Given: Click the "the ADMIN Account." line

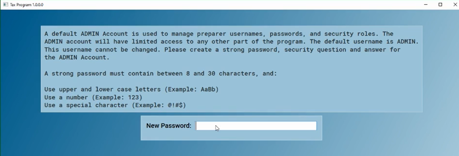Looking at the screenshot, I should 77,57.
